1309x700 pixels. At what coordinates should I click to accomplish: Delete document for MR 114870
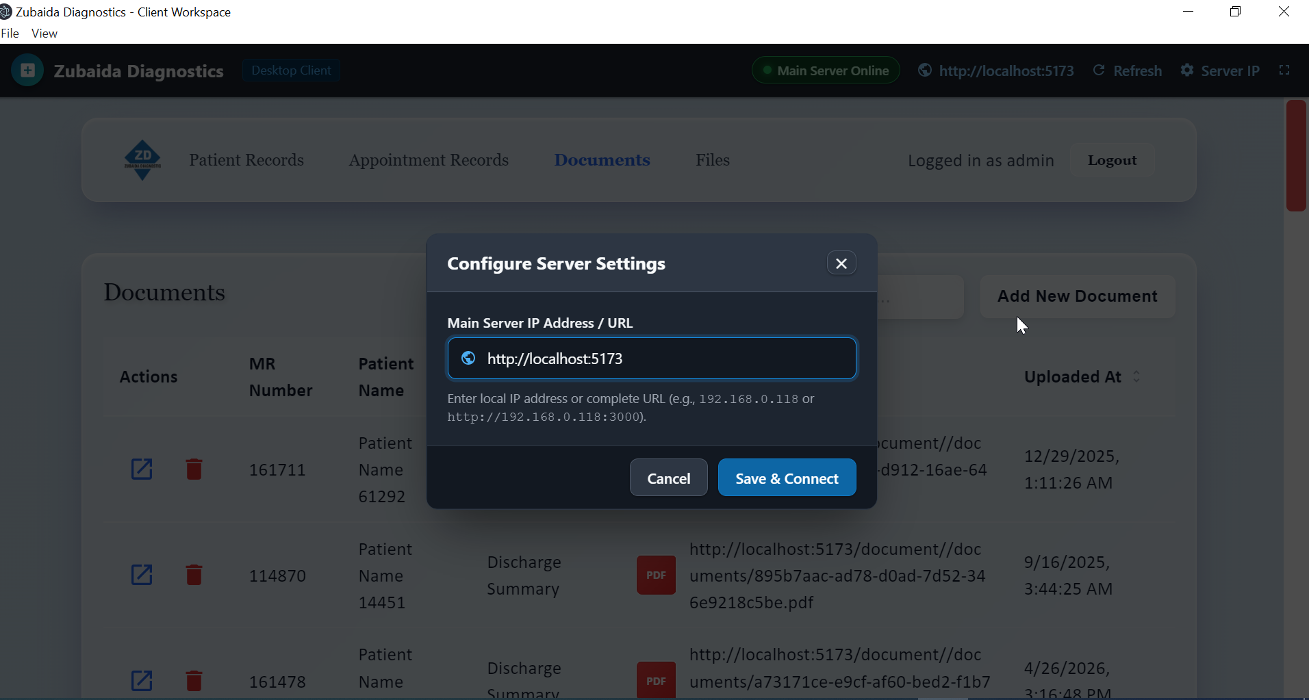click(194, 575)
